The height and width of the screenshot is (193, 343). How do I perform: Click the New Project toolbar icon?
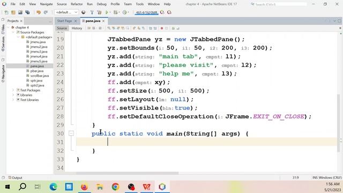point(13,12)
